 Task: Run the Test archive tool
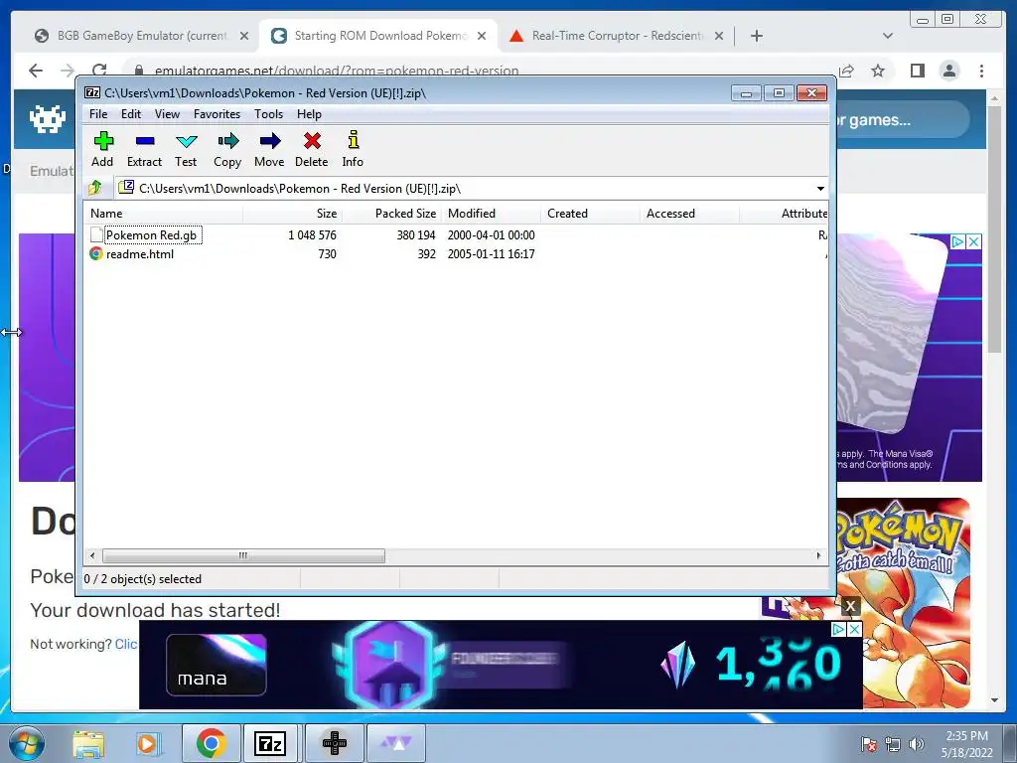186,149
